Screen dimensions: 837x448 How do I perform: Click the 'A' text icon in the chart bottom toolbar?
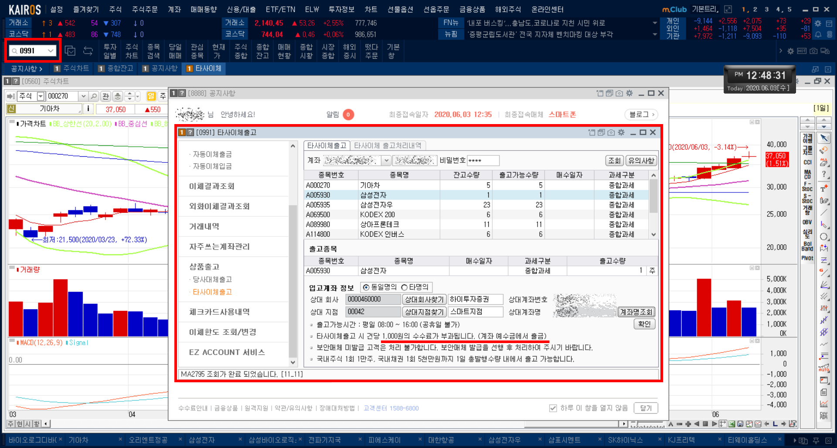(670, 424)
